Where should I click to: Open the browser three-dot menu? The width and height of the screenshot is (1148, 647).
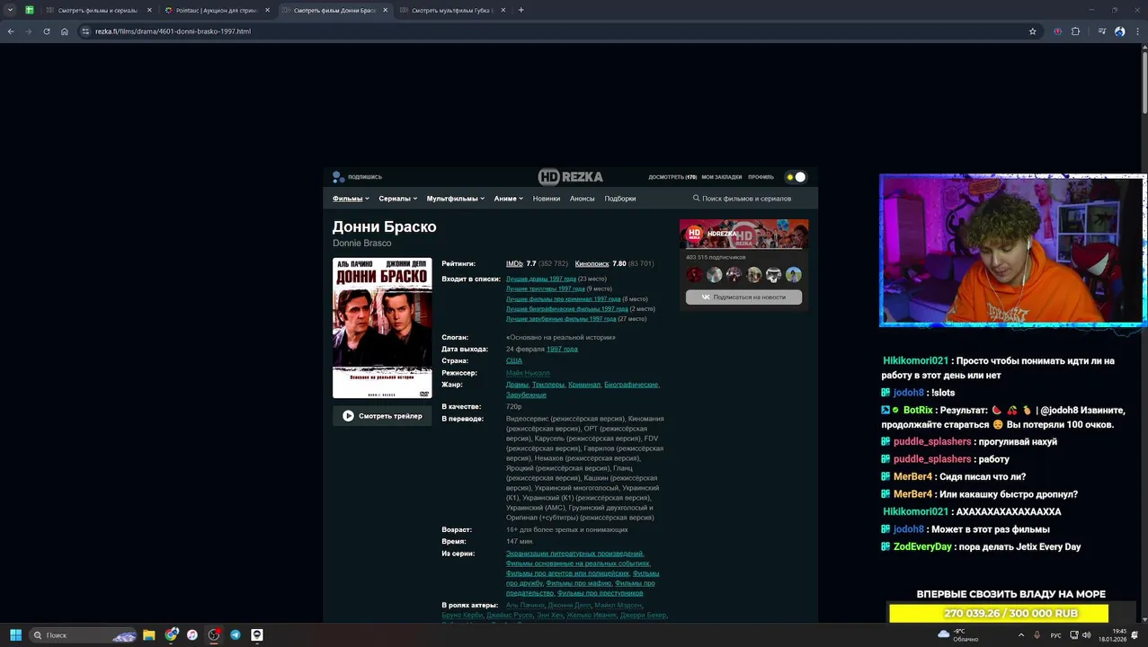1137,31
